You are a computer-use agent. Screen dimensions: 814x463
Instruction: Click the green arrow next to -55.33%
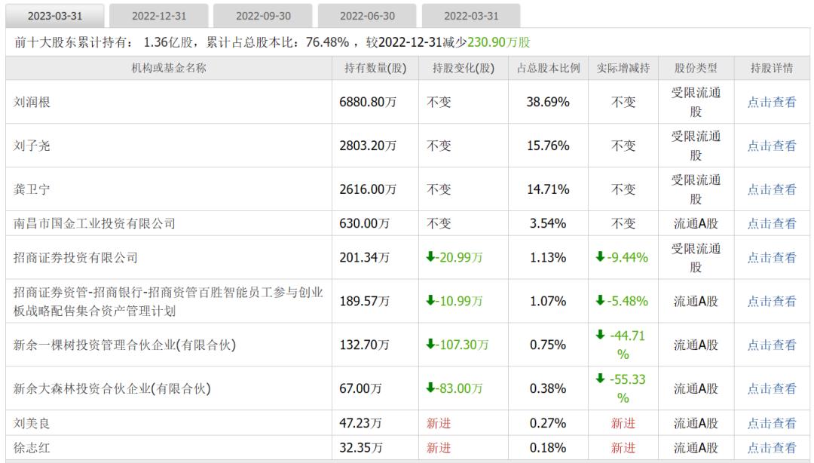point(601,379)
